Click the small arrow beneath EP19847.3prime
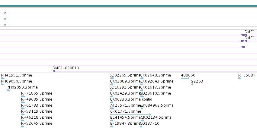 [x=111, y=126]
